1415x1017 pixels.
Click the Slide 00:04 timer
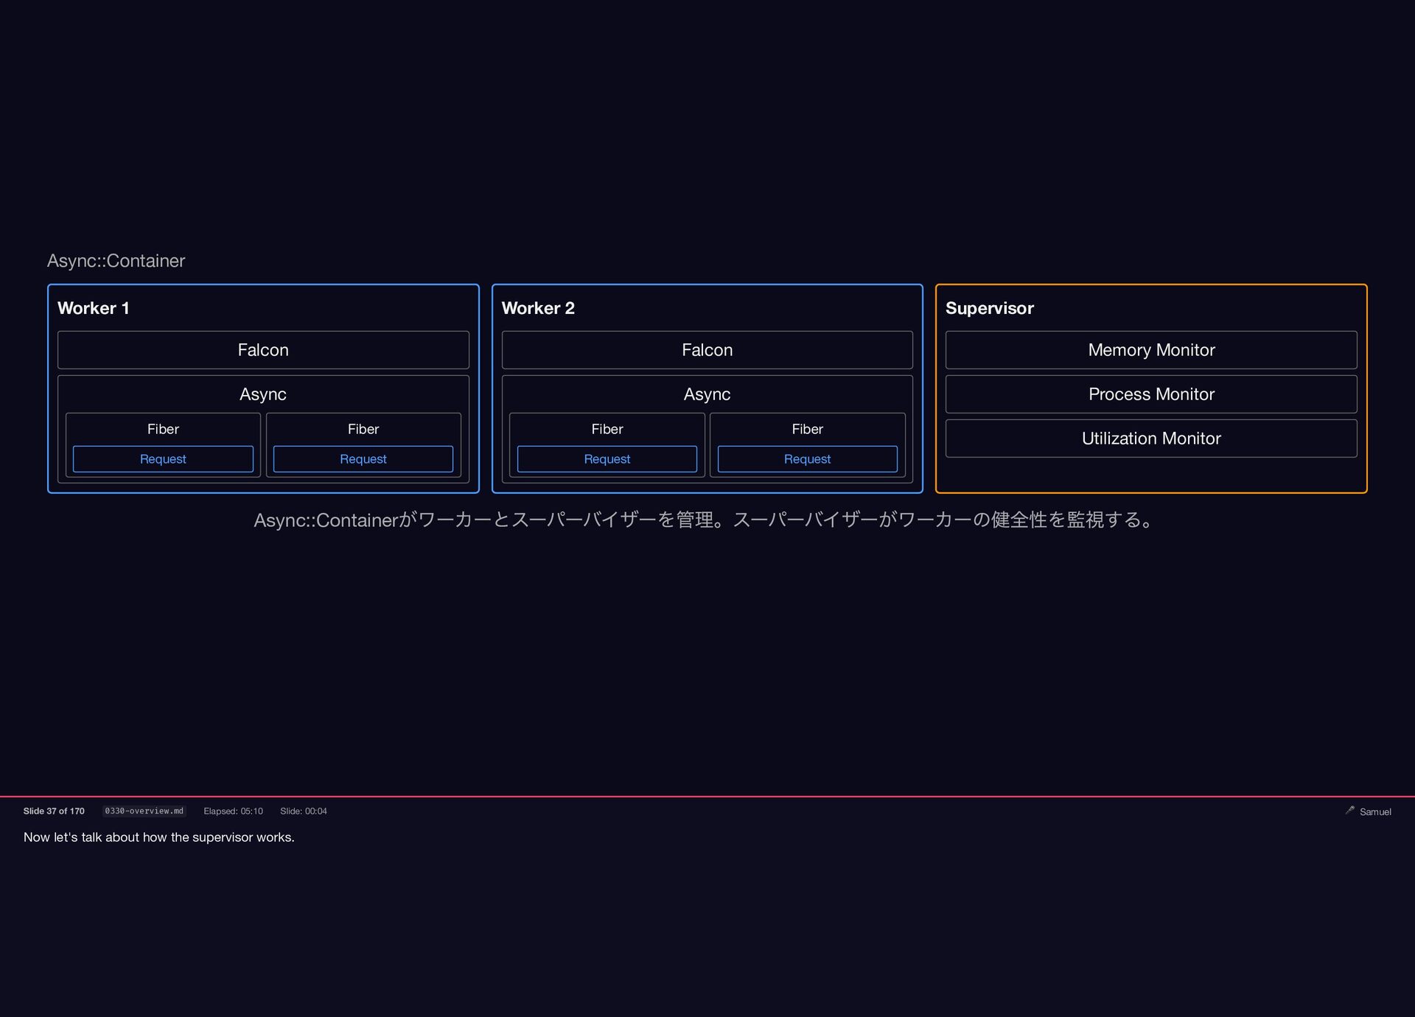(x=303, y=811)
